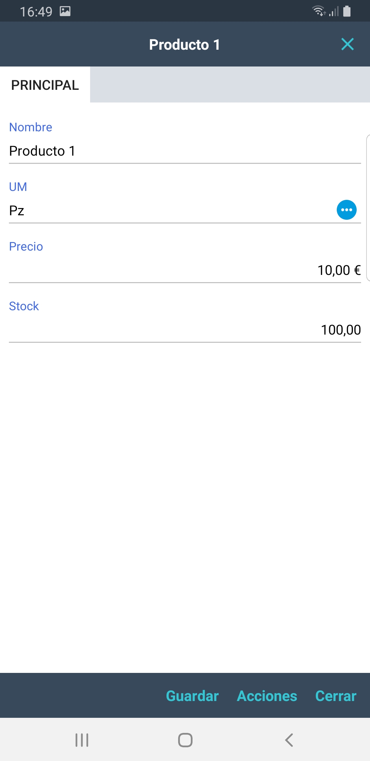Close the Producto 1 form with X icon
Image resolution: width=370 pixels, height=761 pixels.
point(347,44)
